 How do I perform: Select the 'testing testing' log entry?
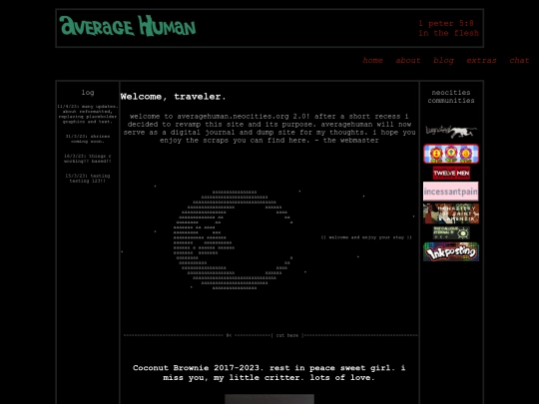click(x=88, y=179)
